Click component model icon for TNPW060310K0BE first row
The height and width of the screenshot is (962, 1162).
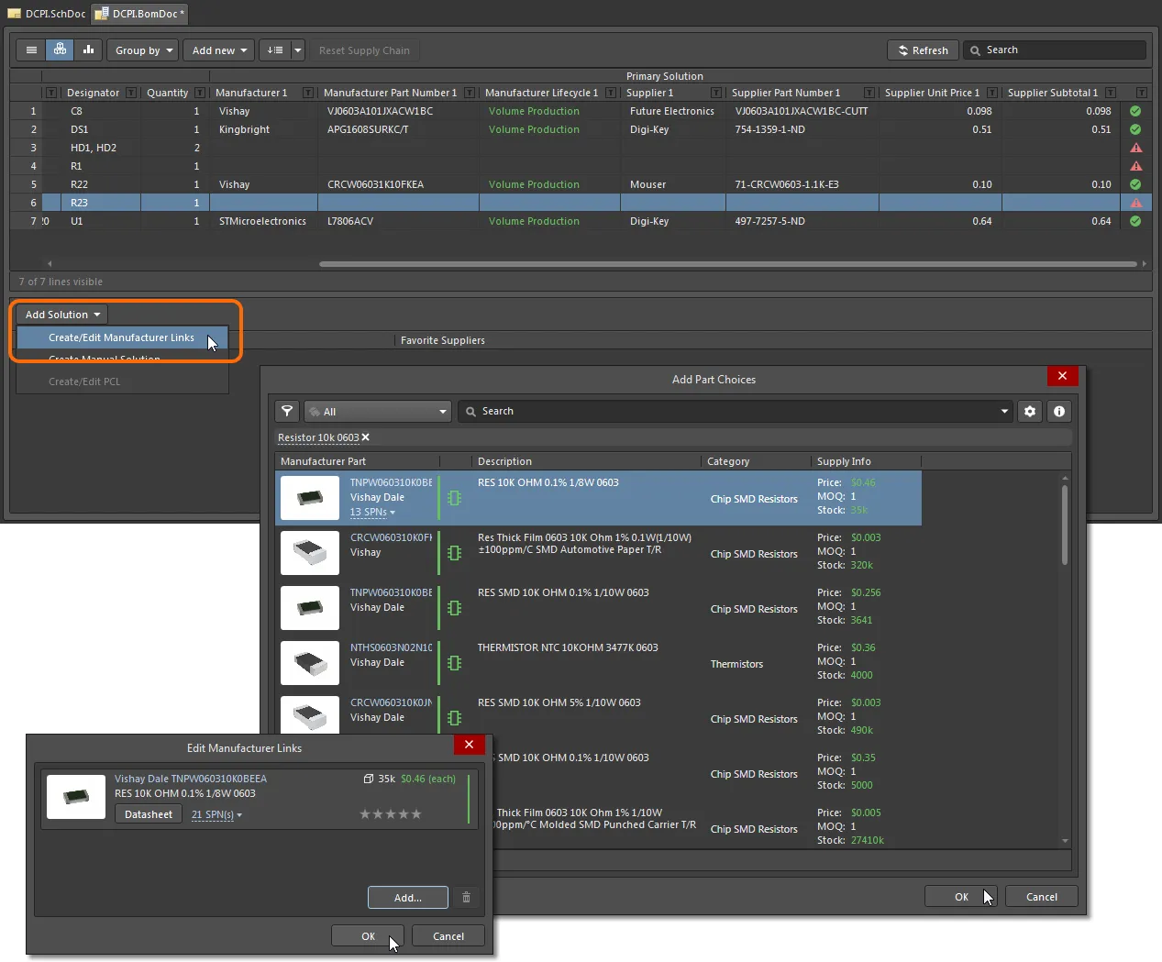(x=454, y=498)
